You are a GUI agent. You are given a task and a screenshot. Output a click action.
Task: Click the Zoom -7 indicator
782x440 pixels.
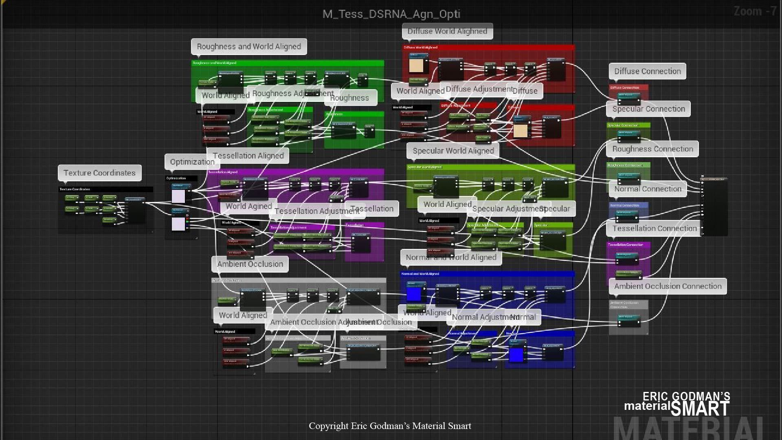click(x=755, y=11)
